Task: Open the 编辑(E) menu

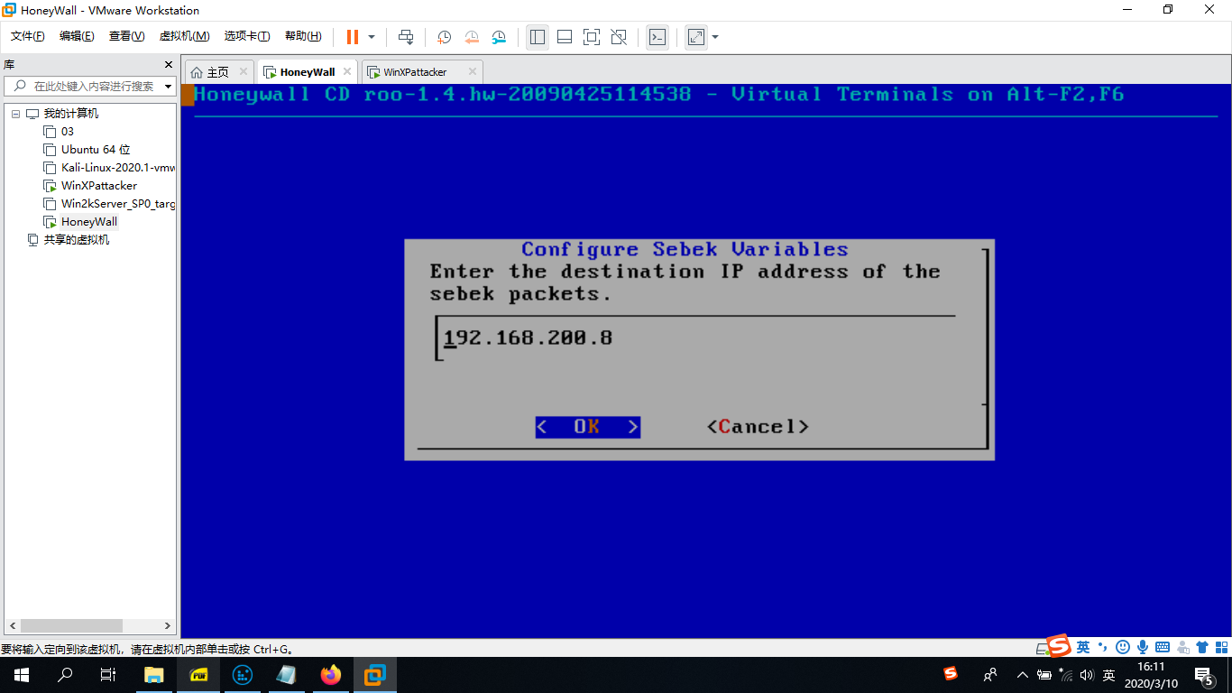Action: (x=77, y=36)
